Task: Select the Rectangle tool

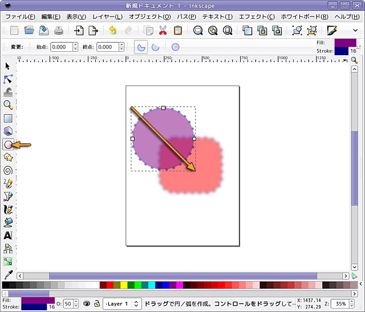Action: click(8, 118)
